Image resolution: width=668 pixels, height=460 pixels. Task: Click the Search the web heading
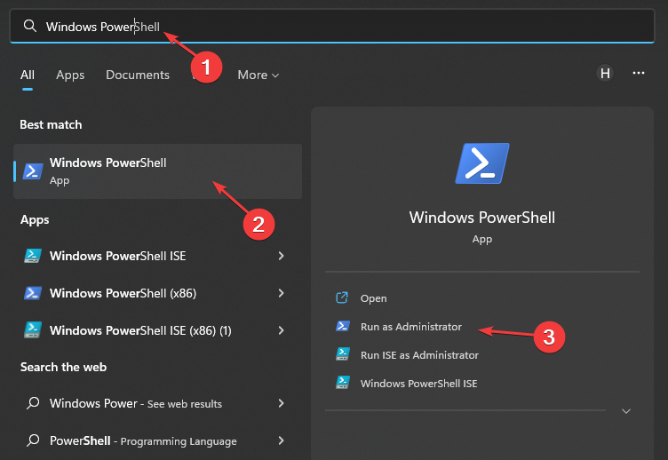tap(63, 367)
